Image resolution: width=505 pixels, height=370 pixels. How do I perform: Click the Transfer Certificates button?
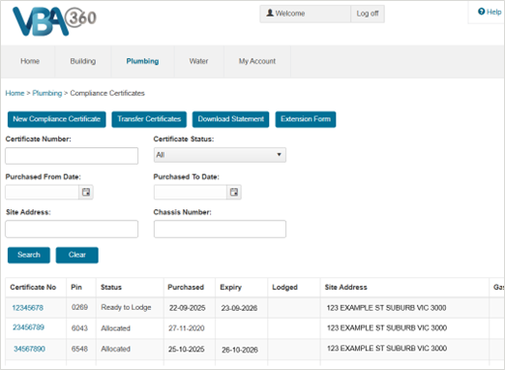[149, 119]
